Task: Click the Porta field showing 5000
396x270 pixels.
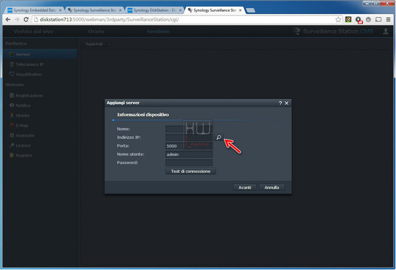Action: 189,146
